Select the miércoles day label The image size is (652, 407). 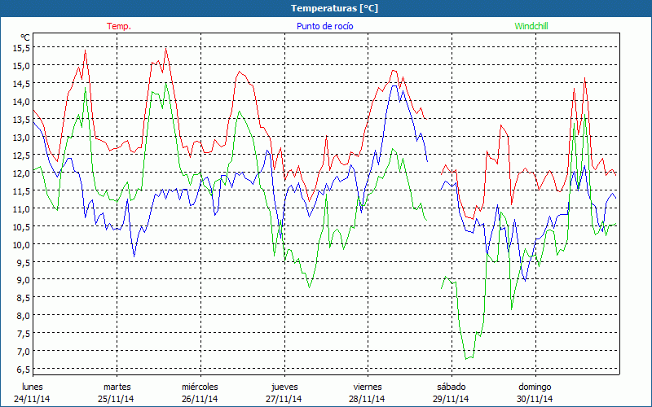(x=200, y=387)
